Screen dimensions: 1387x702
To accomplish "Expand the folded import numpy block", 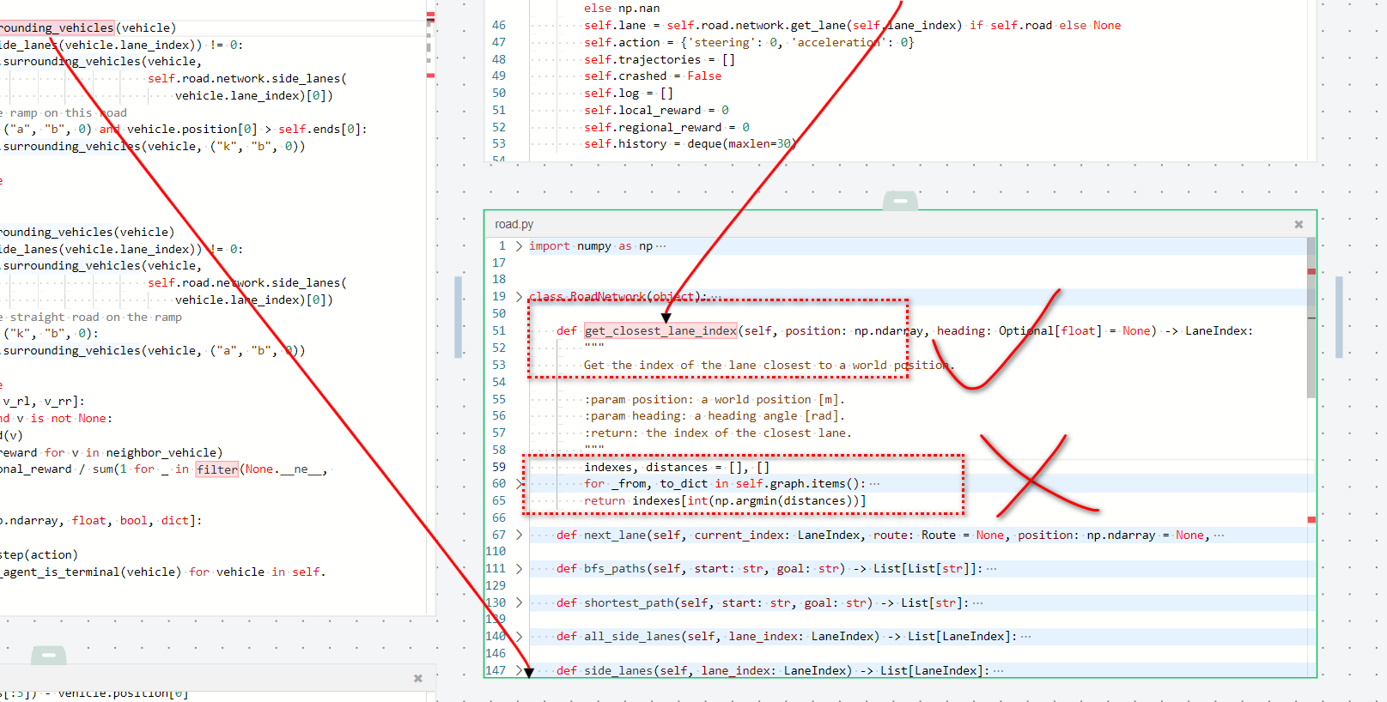I will 519,246.
